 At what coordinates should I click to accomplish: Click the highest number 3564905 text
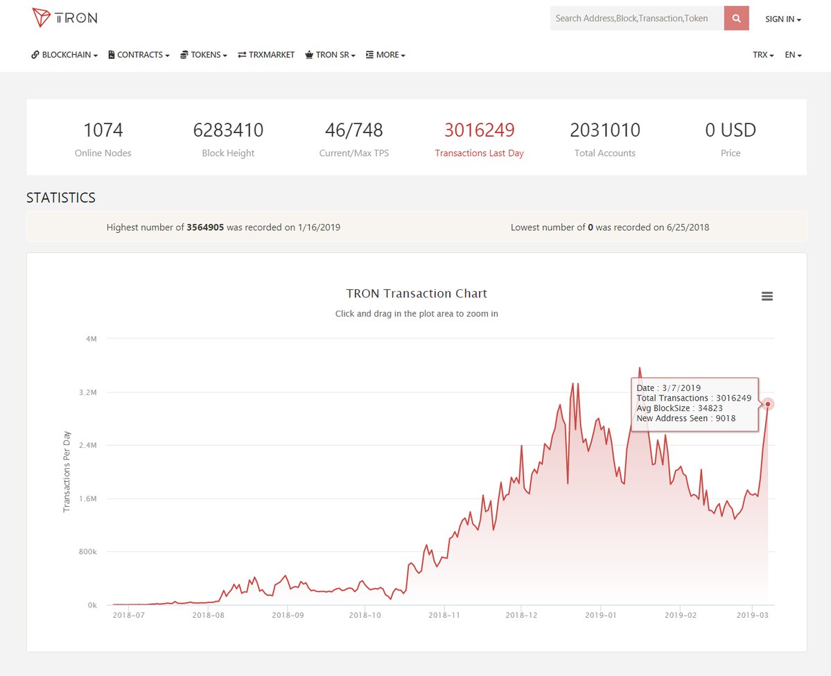(223, 227)
